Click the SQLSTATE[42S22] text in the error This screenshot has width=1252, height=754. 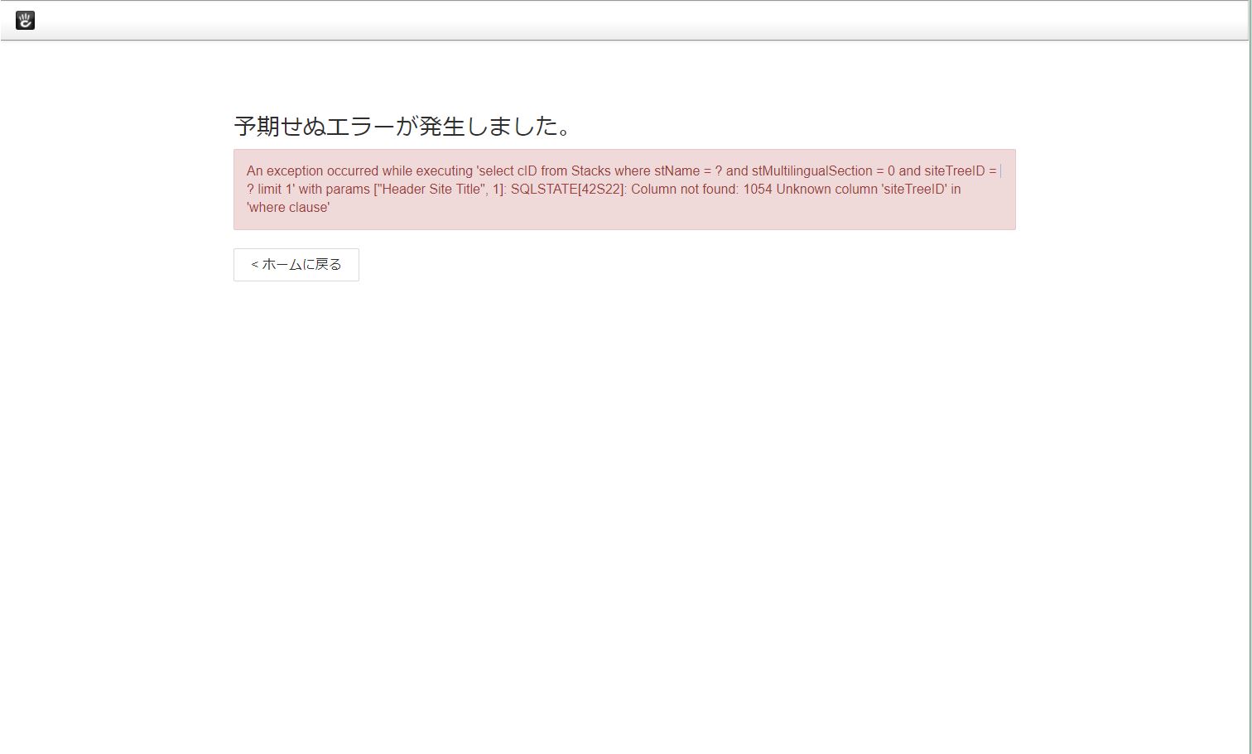click(x=566, y=190)
